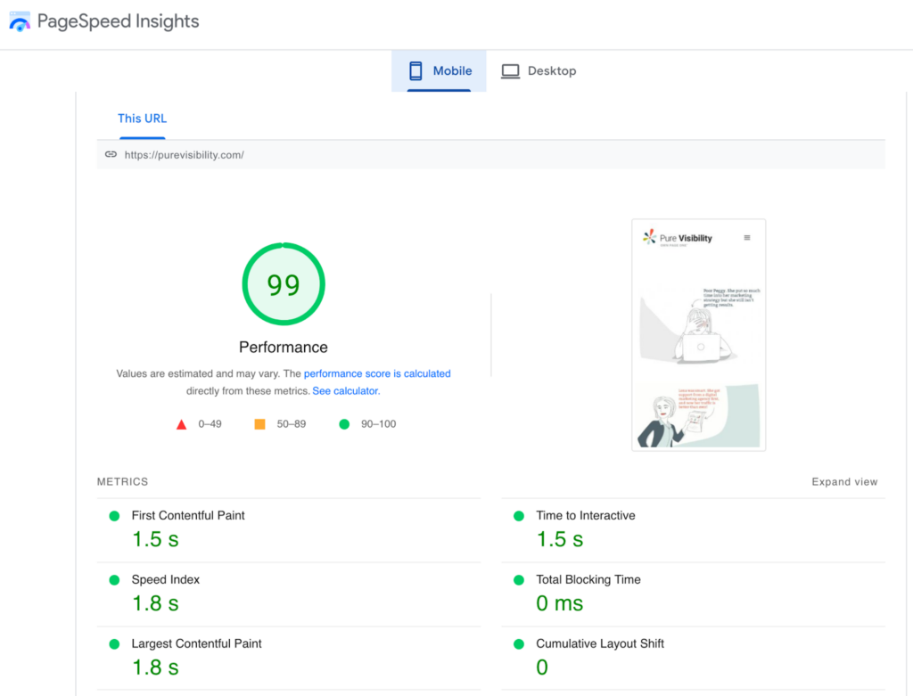Click the red triangle 0–49 legend icon
Screen dimensions: 913x696
click(182, 424)
